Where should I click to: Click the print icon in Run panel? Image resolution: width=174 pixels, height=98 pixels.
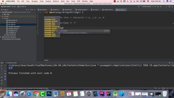[x=5, y=76]
